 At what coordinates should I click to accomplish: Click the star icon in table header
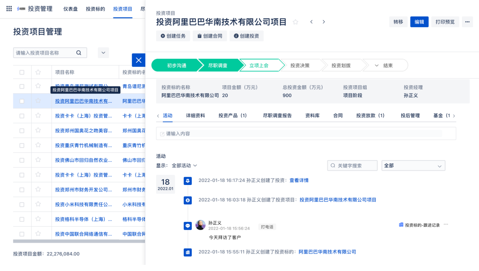[x=38, y=72]
